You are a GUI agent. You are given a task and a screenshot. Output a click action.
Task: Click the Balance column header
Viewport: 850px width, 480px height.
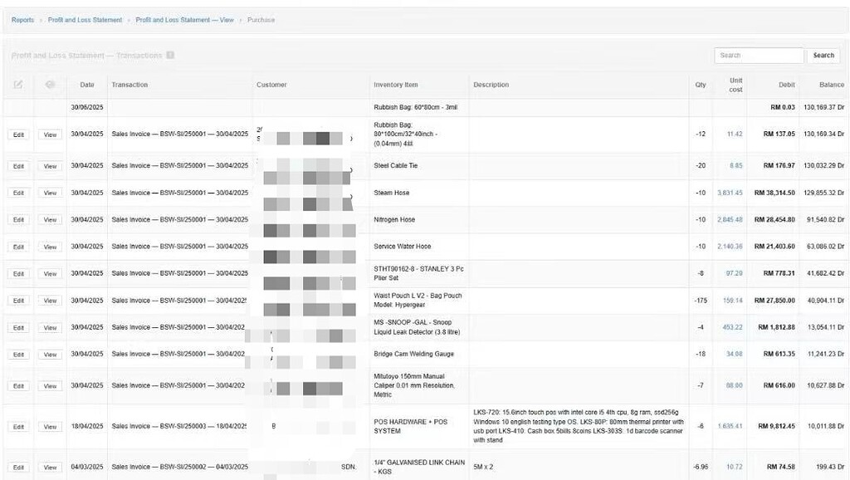pyautogui.click(x=831, y=84)
